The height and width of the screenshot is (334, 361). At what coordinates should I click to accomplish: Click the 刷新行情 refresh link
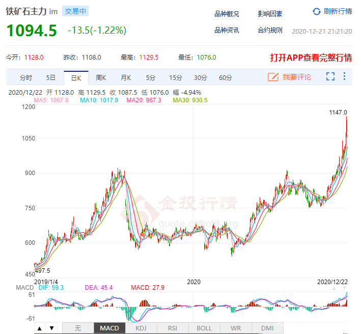(338, 11)
